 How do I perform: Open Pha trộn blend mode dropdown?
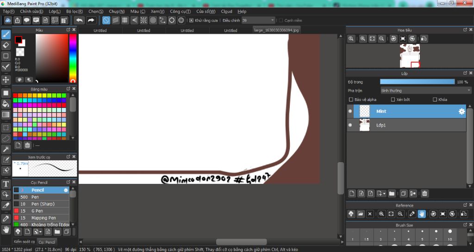(x=426, y=90)
